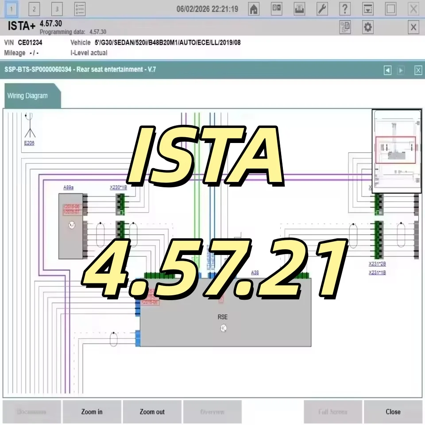Go to previous document with left arrow
Image resolution: width=425 pixels, height=425 pixels.
(388, 70)
